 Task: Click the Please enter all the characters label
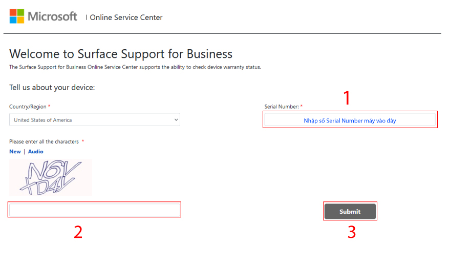click(44, 141)
